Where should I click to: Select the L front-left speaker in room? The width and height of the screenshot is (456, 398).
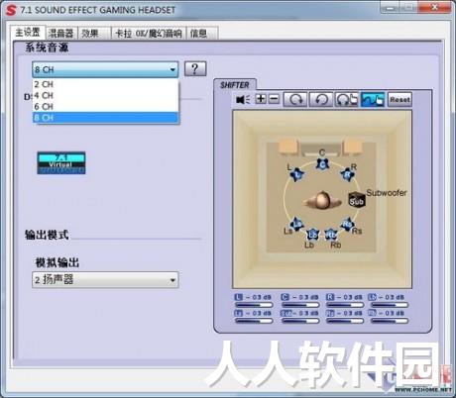(x=297, y=175)
